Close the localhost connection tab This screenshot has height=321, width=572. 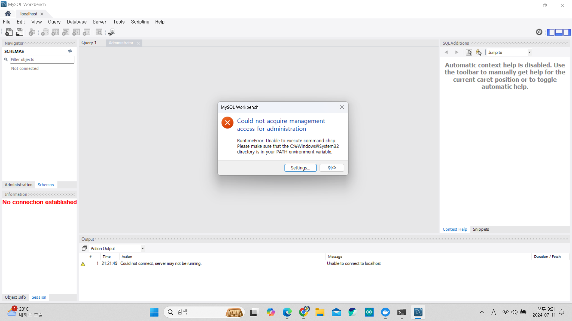tap(42, 14)
